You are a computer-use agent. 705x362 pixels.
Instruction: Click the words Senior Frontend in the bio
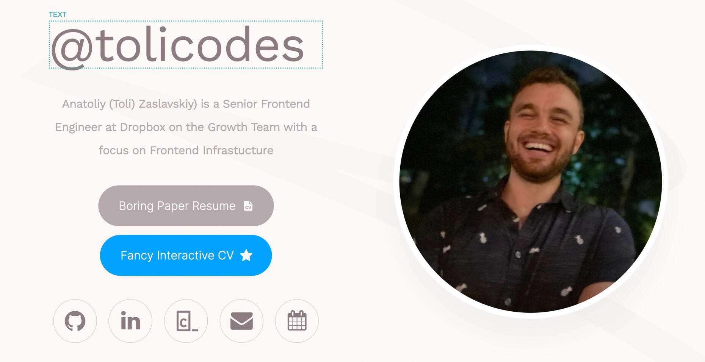(x=266, y=104)
